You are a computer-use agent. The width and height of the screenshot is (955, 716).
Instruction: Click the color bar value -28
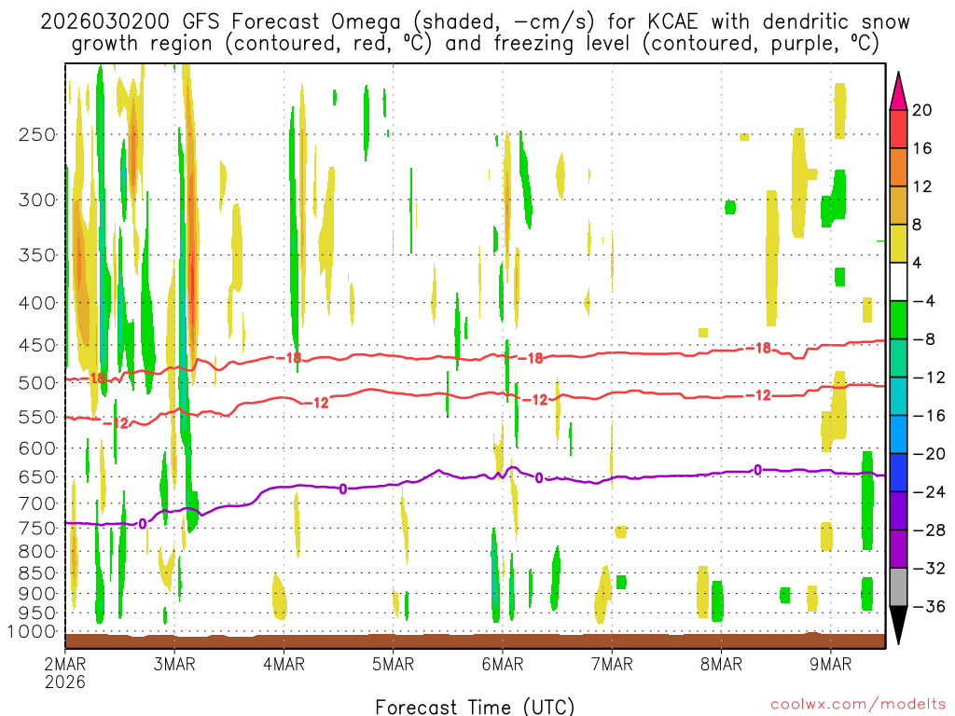pyautogui.click(x=929, y=530)
